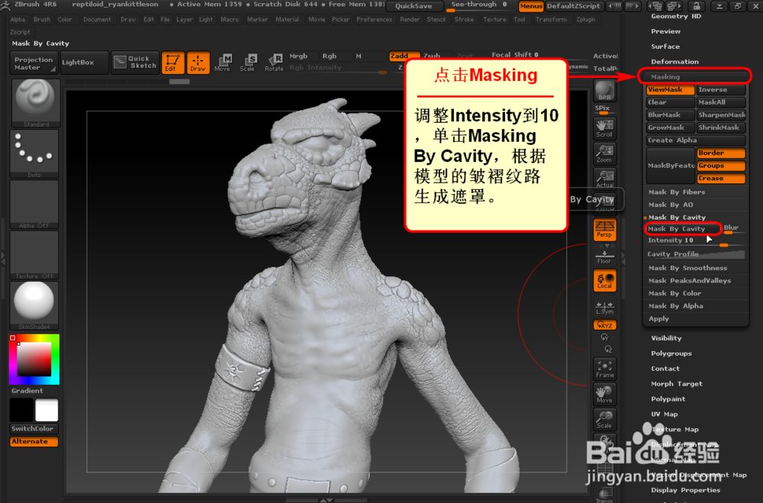Toggle the Local transform icon
The width and height of the screenshot is (763, 503).
[x=605, y=280]
